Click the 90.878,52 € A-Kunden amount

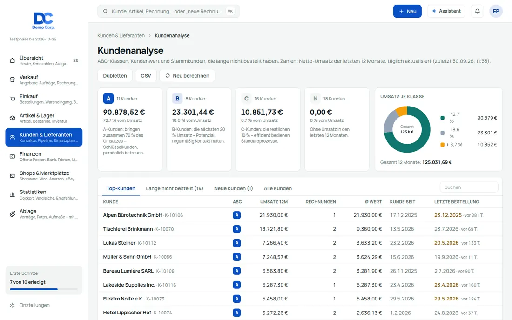[124, 112]
